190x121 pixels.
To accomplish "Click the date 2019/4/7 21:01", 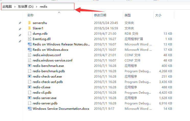I will point(105,55).
